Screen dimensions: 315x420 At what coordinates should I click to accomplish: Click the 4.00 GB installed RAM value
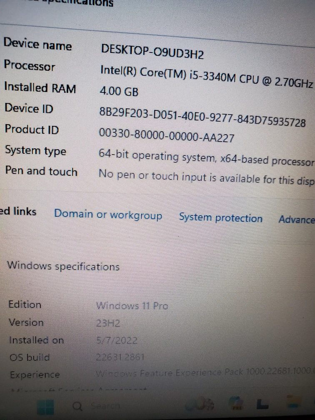click(x=119, y=91)
